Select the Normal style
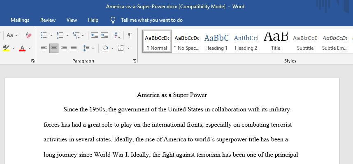Viewport: 353px width, 164px height. click(157, 41)
